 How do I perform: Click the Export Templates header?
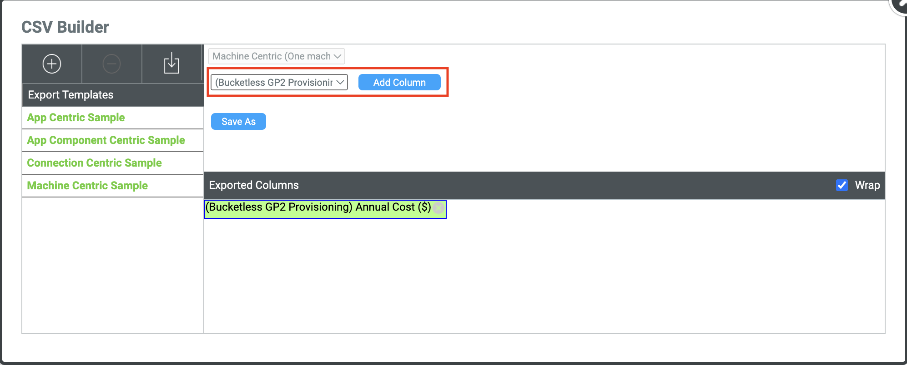71,95
